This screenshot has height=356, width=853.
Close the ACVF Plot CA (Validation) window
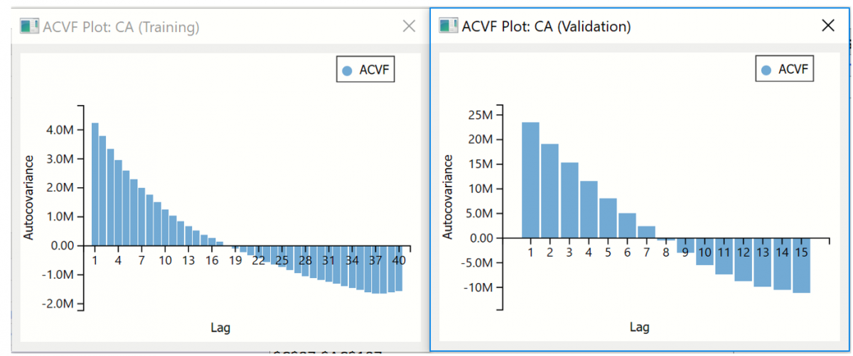point(827,26)
